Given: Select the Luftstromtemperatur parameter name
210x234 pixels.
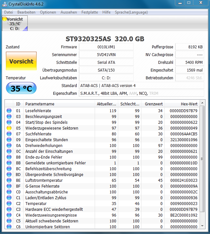Looking at the screenshot, I should [x=44, y=180].
